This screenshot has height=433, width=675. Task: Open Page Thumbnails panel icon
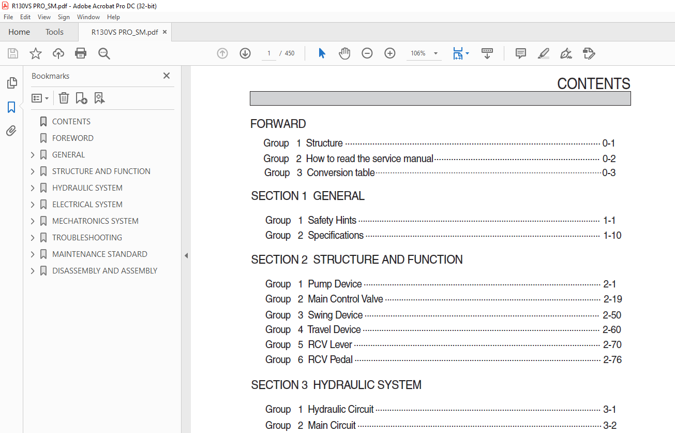[11, 83]
